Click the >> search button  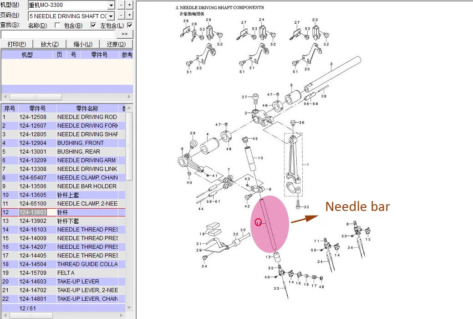125,34
